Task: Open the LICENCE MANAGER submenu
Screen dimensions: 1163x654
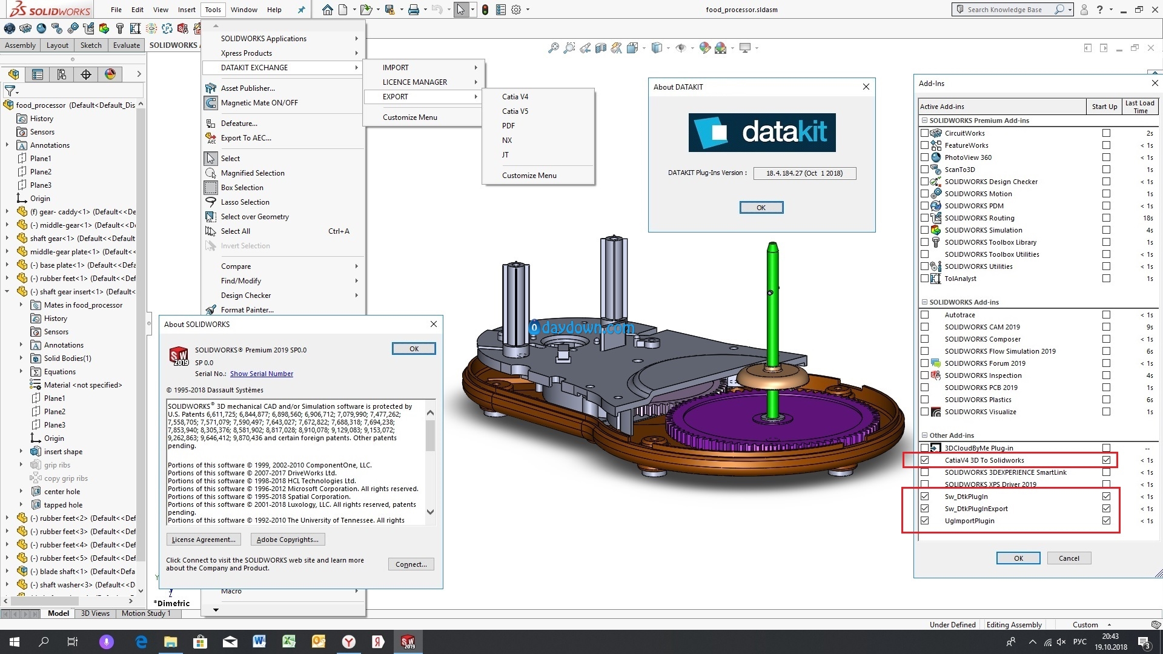Action: [x=423, y=82]
